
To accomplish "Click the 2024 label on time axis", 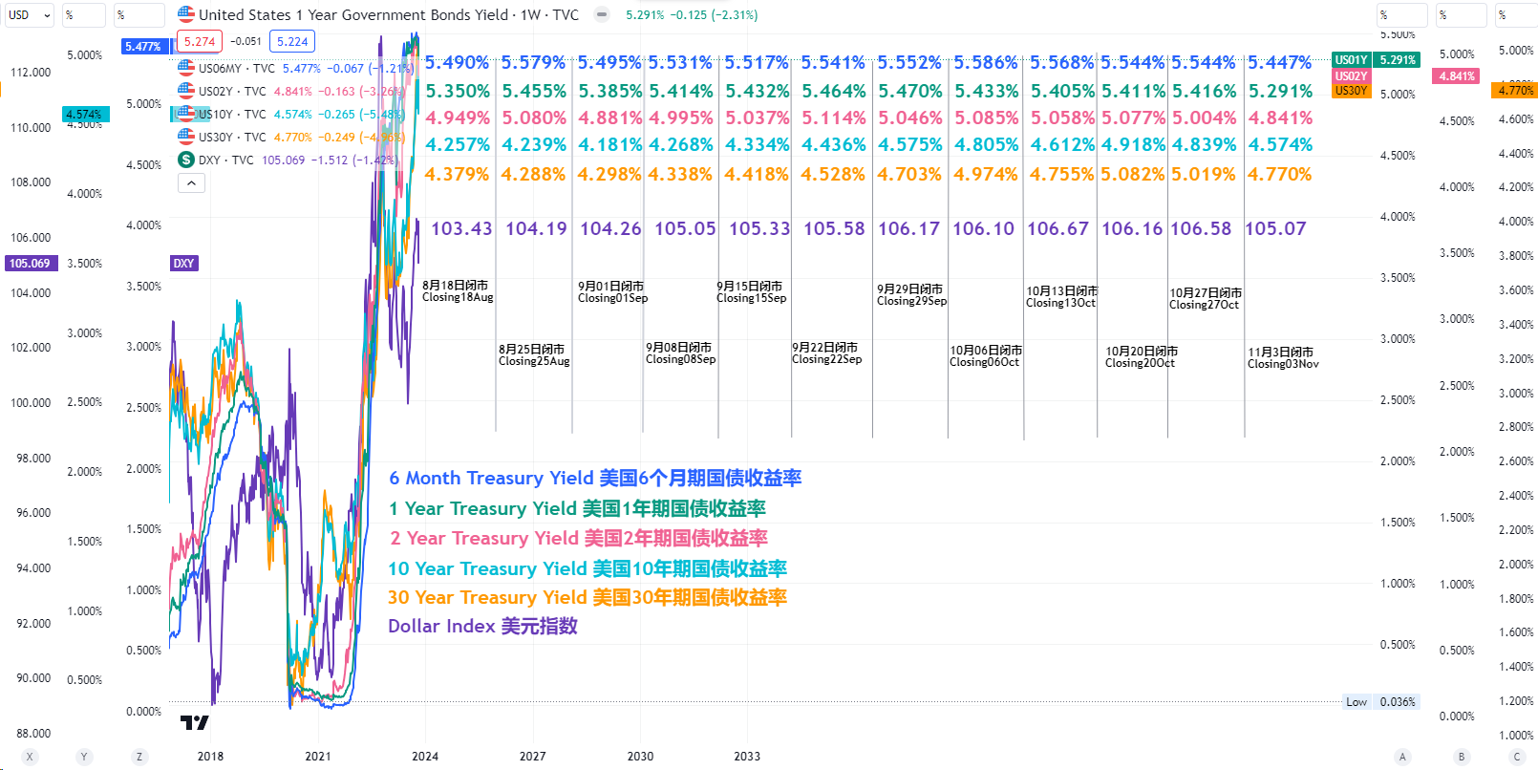I will pyautogui.click(x=425, y=756).
